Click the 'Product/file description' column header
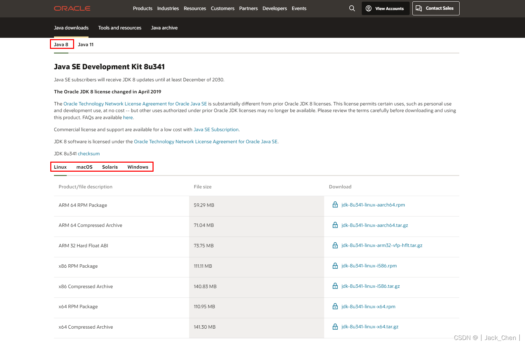 coord(85,187)
